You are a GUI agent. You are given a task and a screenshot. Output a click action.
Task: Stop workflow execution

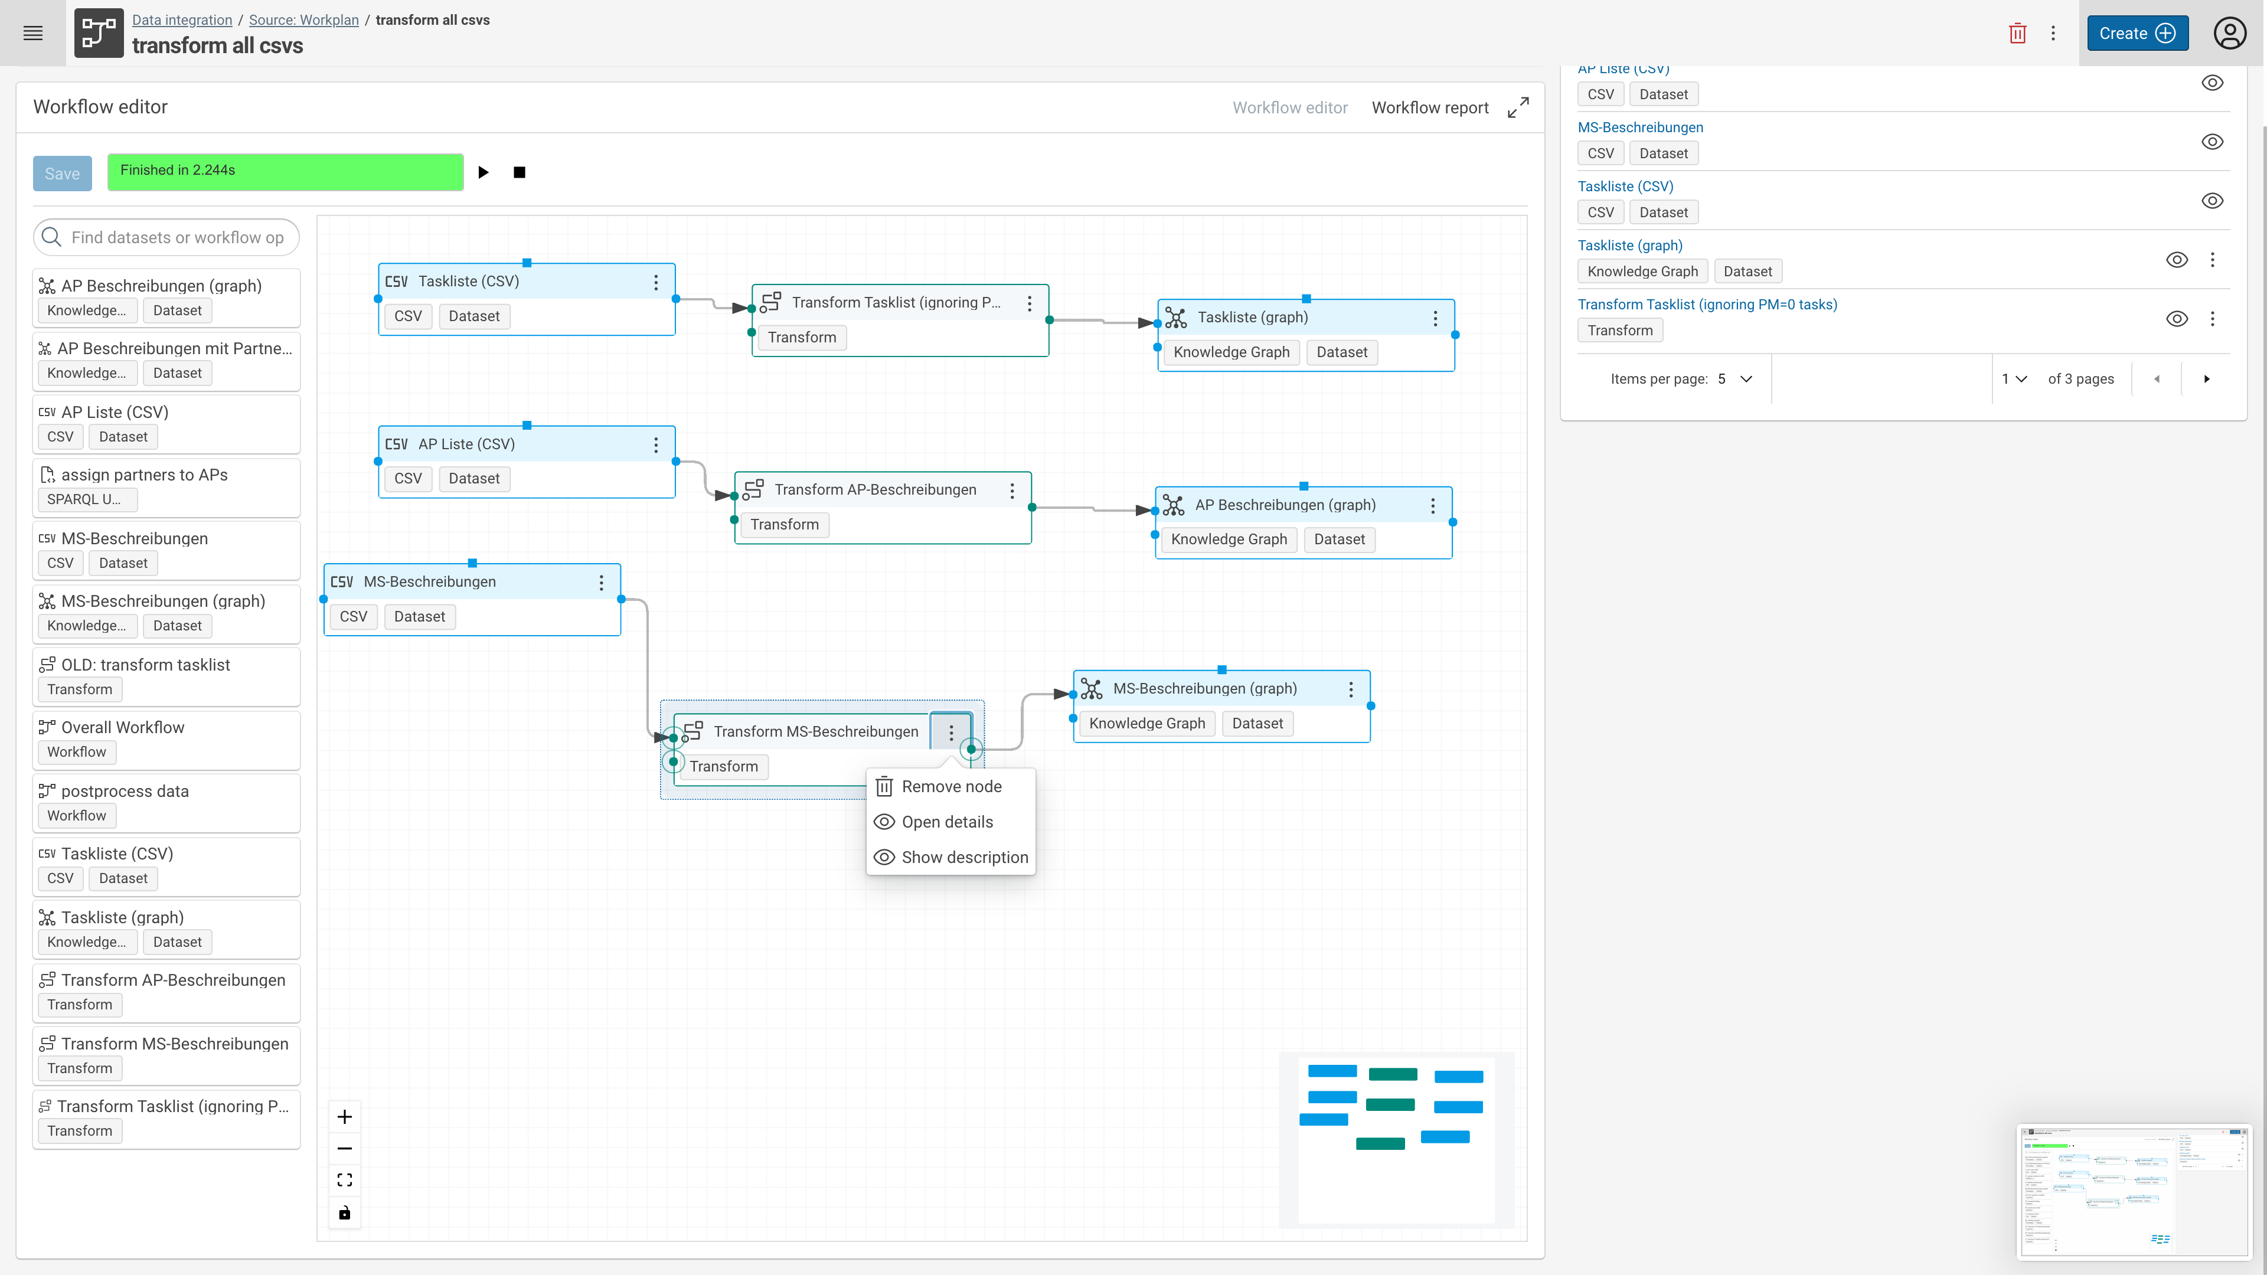(520, 172)
